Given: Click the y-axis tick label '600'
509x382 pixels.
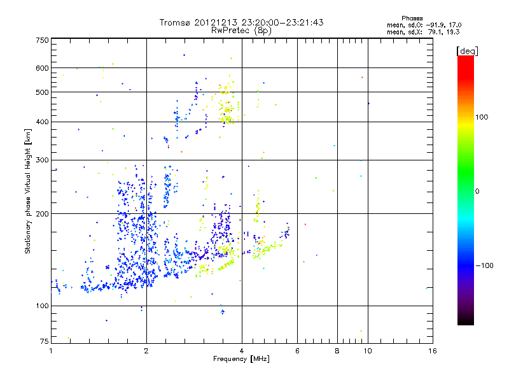Looking at the screenshot, I should coord(42,68).
